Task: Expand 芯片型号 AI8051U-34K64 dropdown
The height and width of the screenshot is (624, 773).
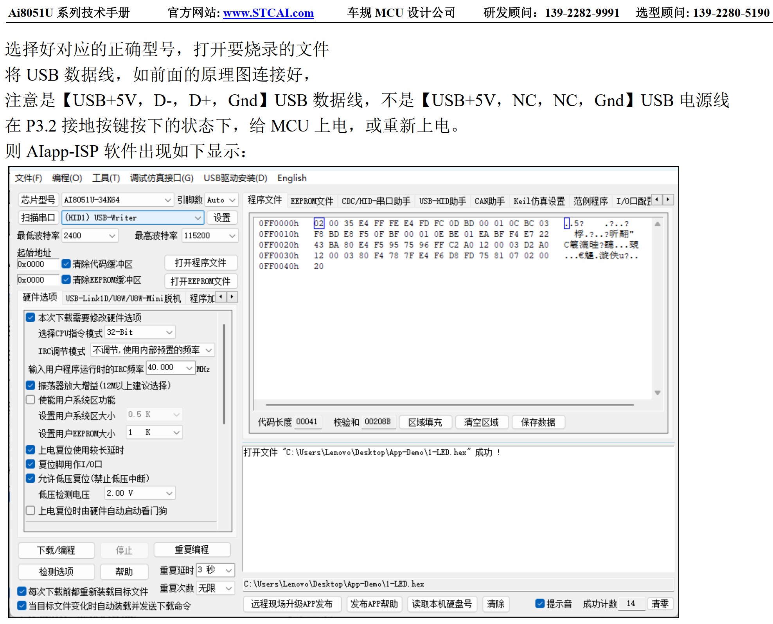Action: coord(168,200)
